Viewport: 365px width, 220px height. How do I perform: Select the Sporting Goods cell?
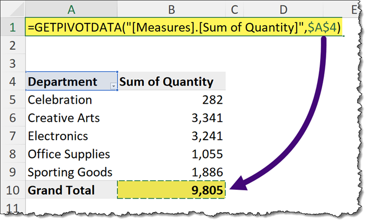[x=70, y=173]
